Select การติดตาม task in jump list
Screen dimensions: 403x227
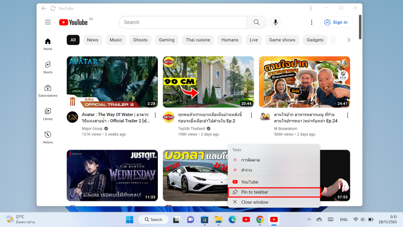274,160
